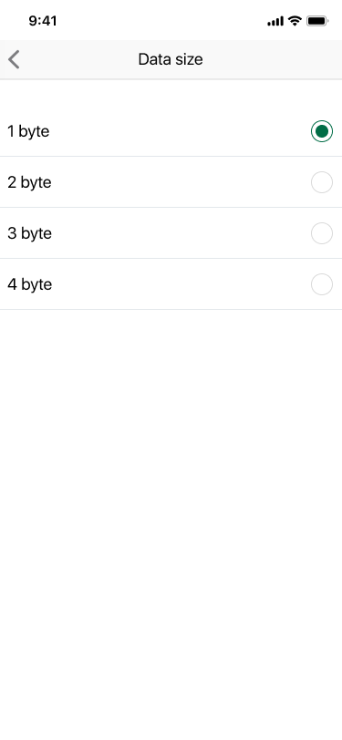Click the header bar right of the title
Viewport: 342px width, 740px height.
[x=273, y=59]
